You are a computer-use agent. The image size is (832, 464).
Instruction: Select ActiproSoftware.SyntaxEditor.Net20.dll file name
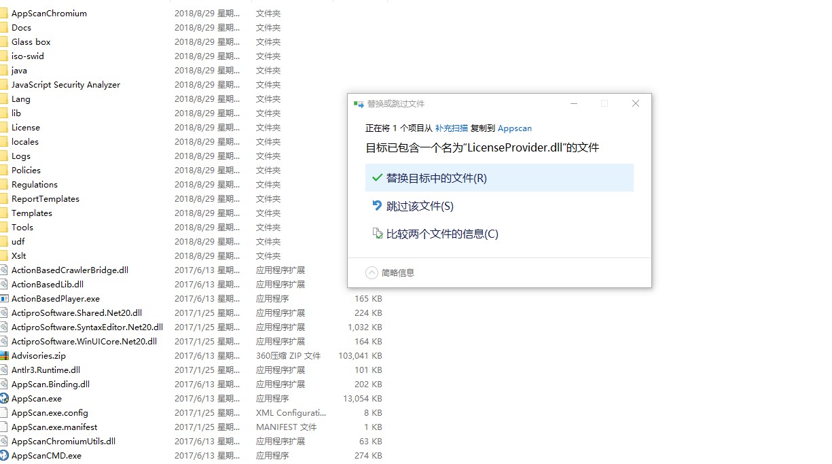[87, 327]
